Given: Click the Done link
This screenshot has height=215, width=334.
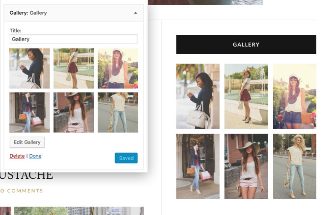Looking at the screenshot, I should pyautogui.click(x=35, y=156).
